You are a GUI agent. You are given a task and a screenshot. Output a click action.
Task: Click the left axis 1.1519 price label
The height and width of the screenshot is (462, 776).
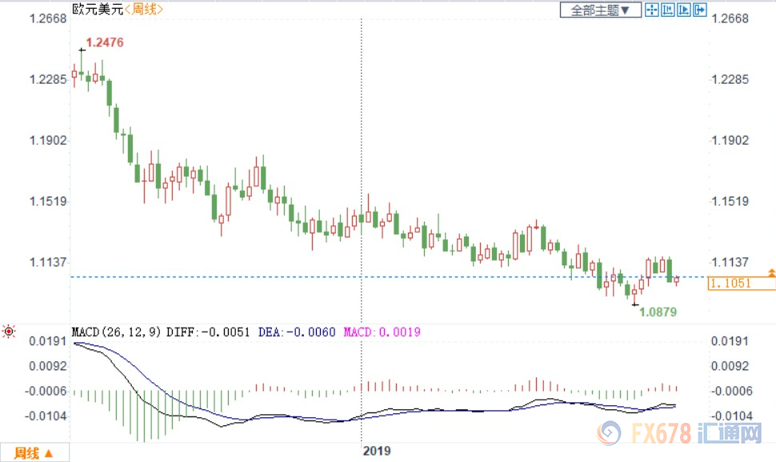pyautogui.click(x=47, y=201)
